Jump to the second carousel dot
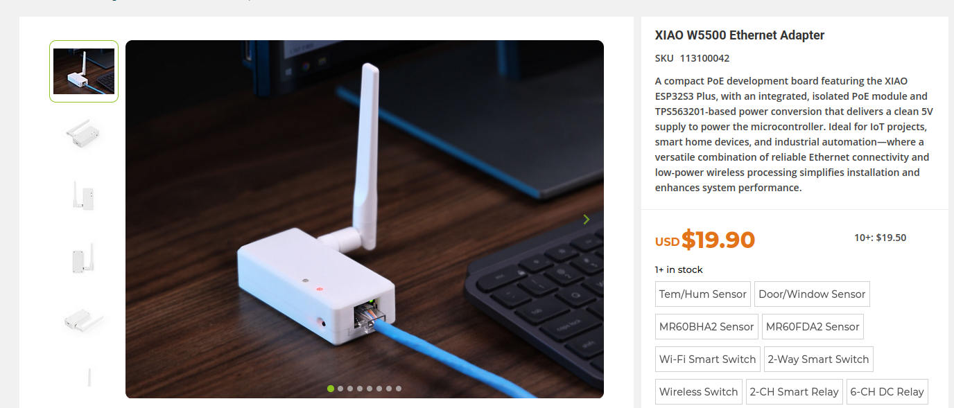954x408 pixels. click(340, 389)
